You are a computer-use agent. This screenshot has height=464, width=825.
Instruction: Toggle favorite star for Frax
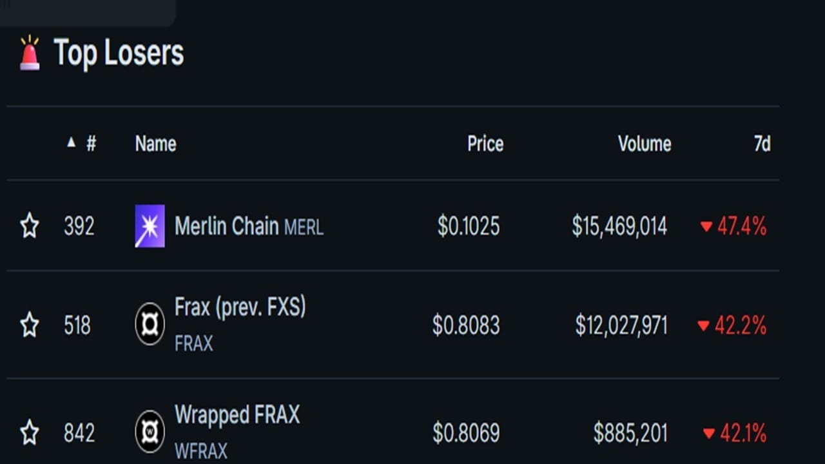tap(30, 325)
